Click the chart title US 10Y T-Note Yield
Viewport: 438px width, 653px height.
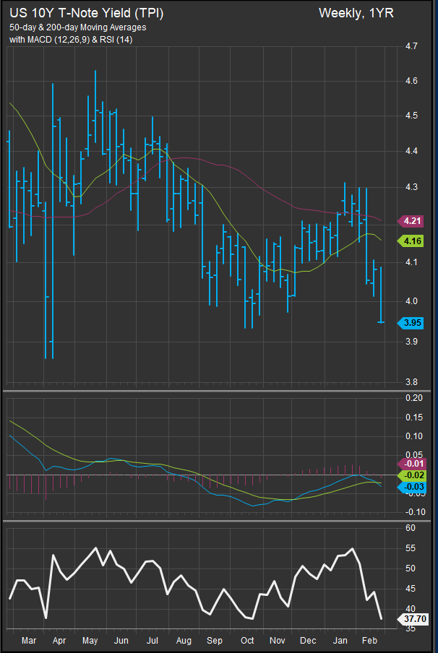86,13
